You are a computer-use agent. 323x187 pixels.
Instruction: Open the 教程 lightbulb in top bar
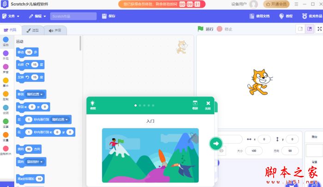[x=286, y=16]
